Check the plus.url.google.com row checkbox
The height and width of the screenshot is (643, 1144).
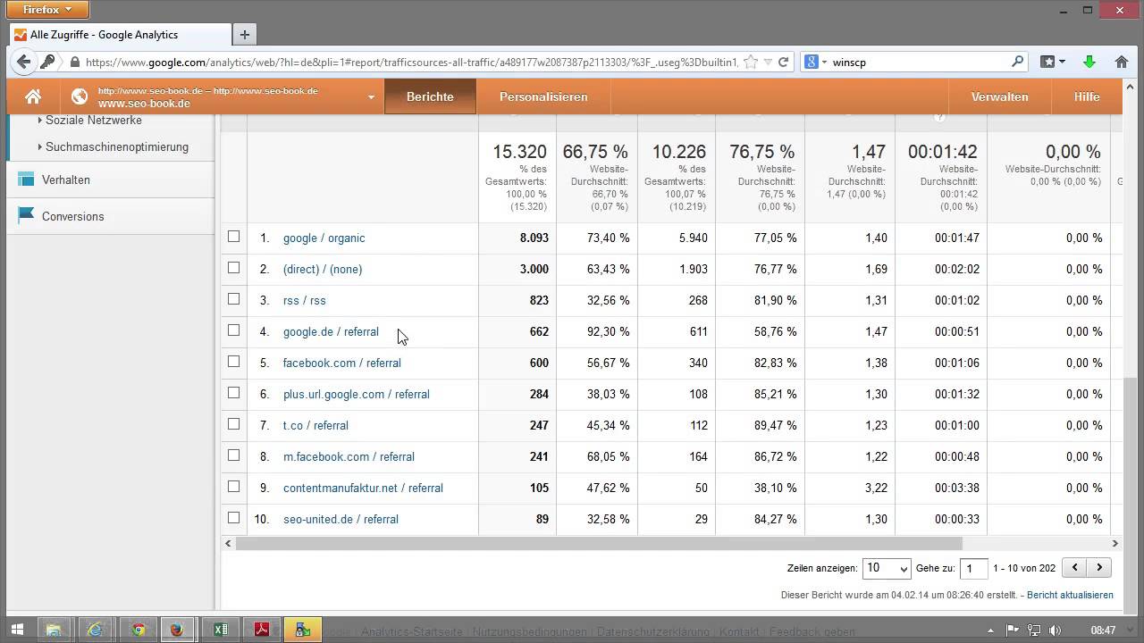(x=233, y=393)
